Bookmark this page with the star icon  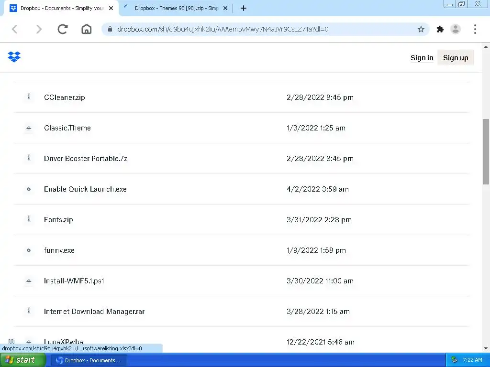click(x=421, y=29)
